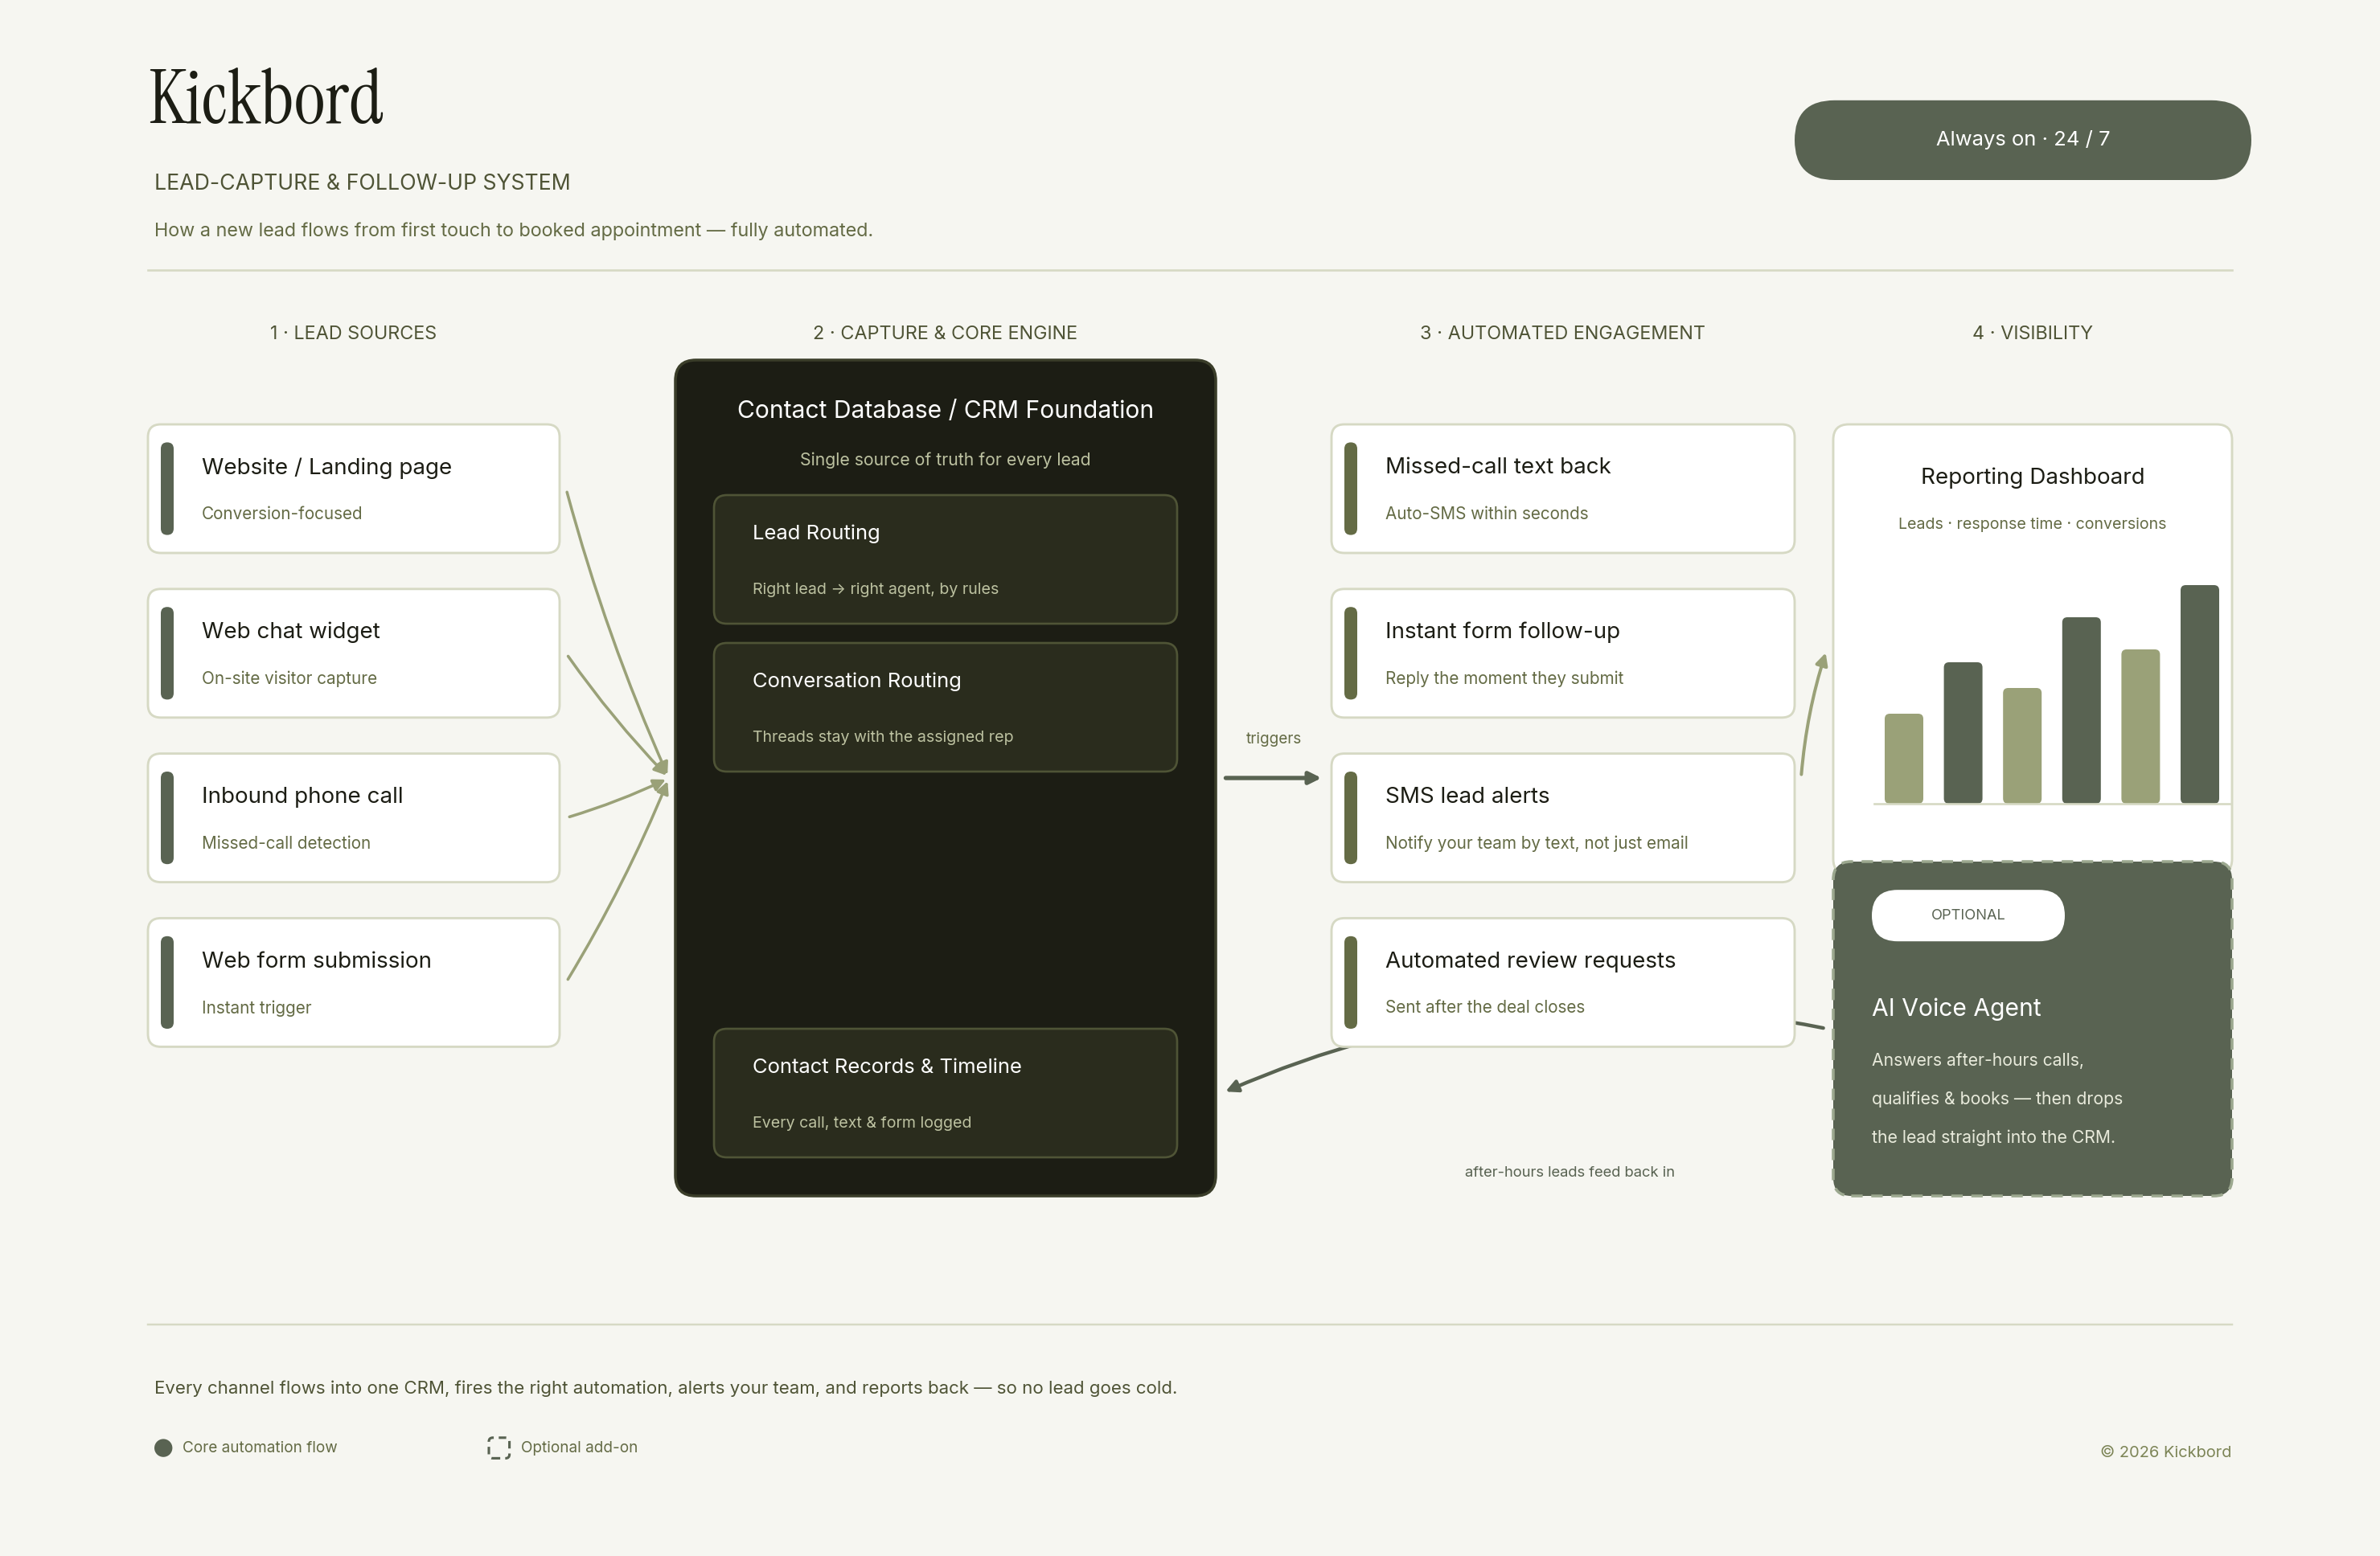Click the Kickbord logo title
The image size is (2380, 1556).
(266, 98)
